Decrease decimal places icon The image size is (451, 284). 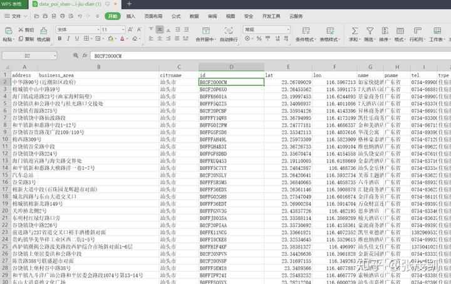pyautogui.click(x=286, y=39)
